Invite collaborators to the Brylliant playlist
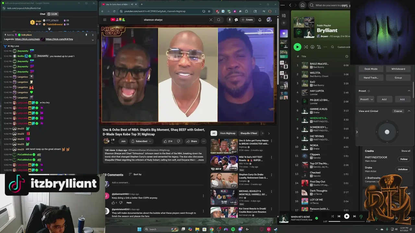Screen dimensions: 415x233 click(319, 47)
